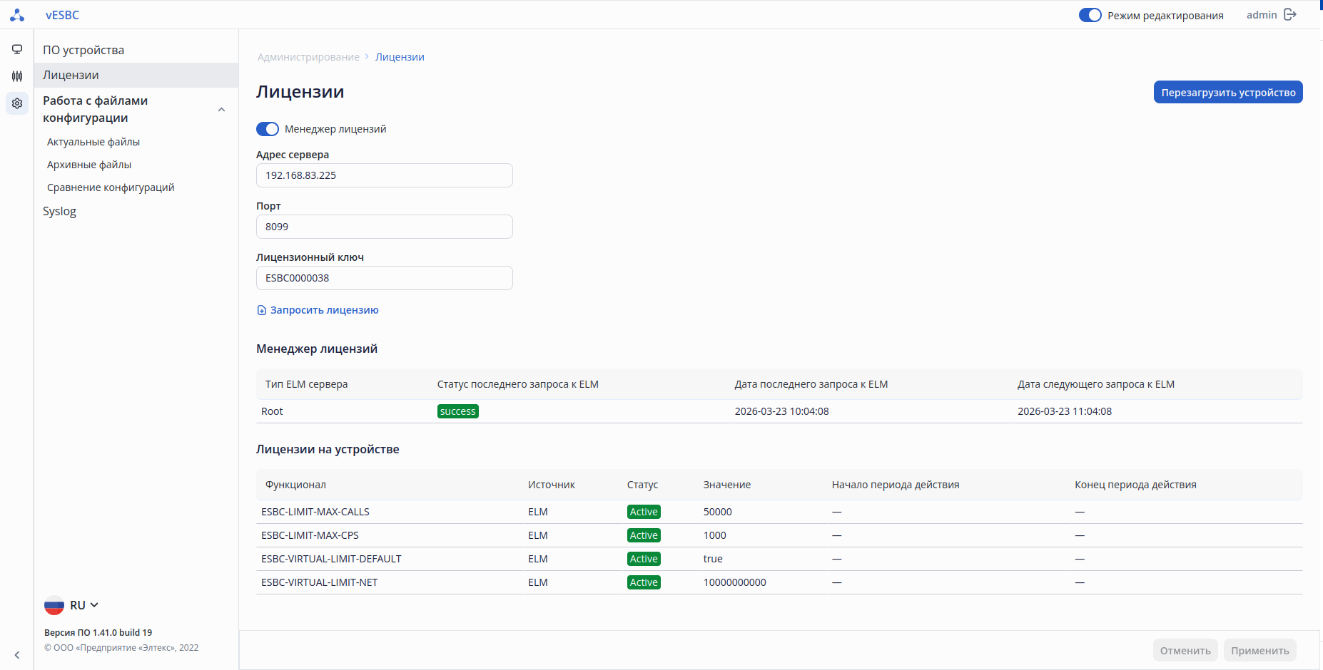Click the vESBC logo icon
The width and height of the screenshot is (1323, 670).
tap(17, 15)
